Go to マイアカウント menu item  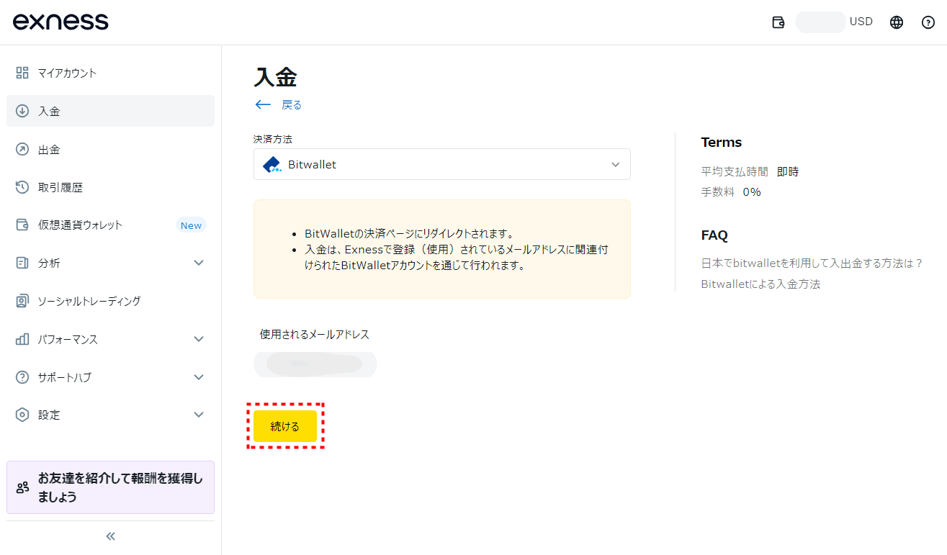click(x=110, y=73)
